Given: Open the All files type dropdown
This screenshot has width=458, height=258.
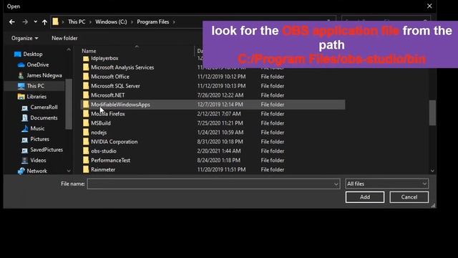Looking at the screenshot, I should click(386, 184).
